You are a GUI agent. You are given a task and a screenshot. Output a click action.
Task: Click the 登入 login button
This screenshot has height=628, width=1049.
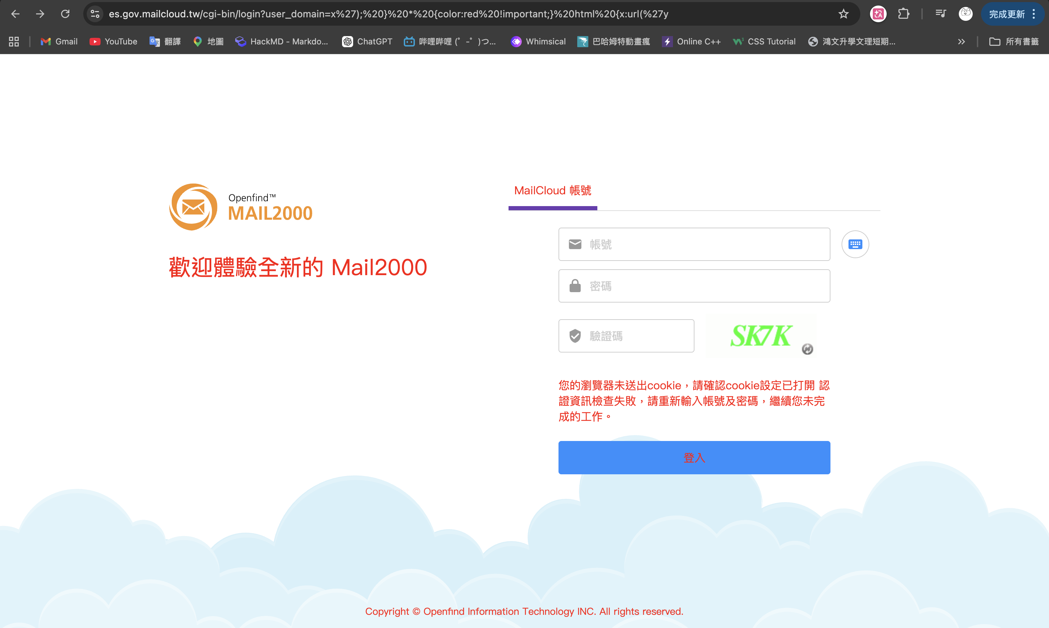point(694,457)
